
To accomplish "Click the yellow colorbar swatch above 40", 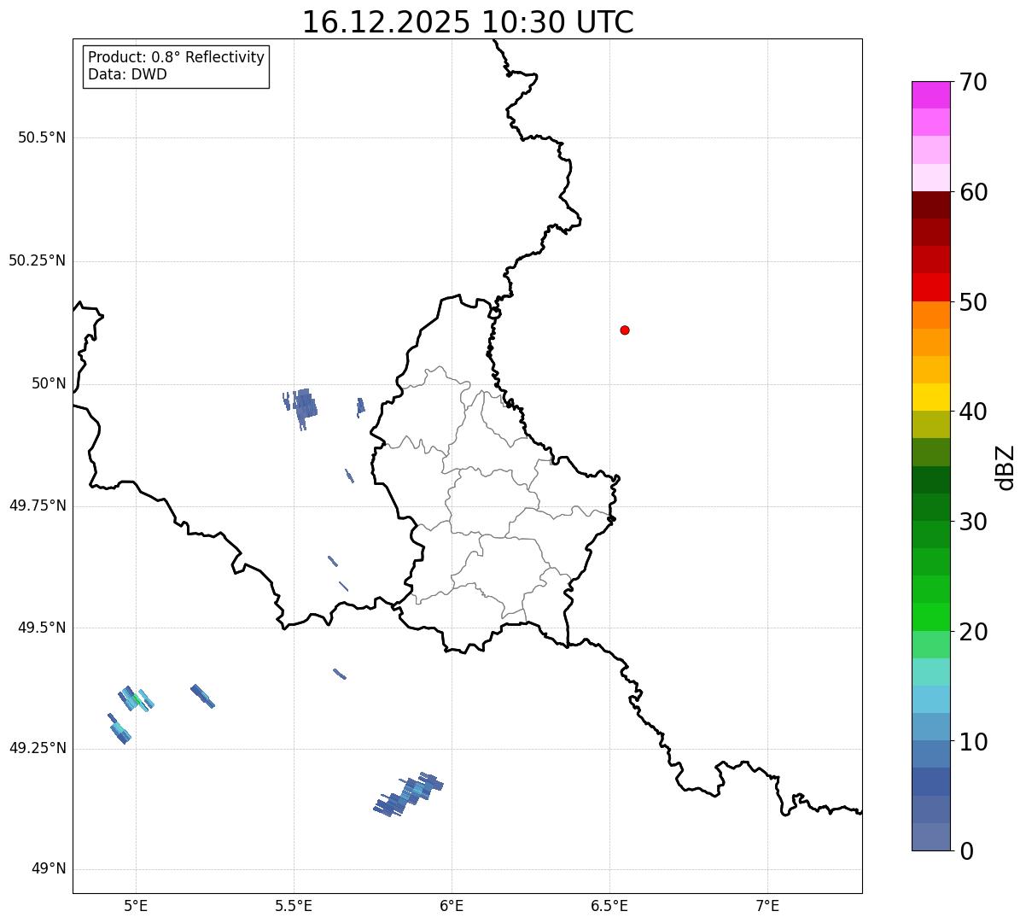I will (931, 397).
